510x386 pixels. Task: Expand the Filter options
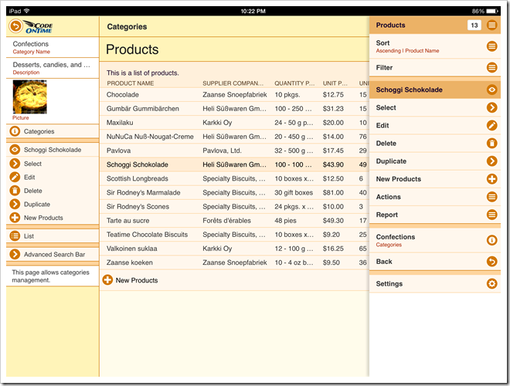pos(491,68)
